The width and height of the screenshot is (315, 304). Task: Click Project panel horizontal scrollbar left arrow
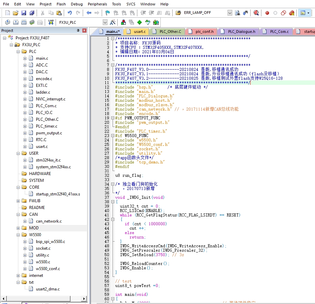pyautogui.click(x=3, y=299)
